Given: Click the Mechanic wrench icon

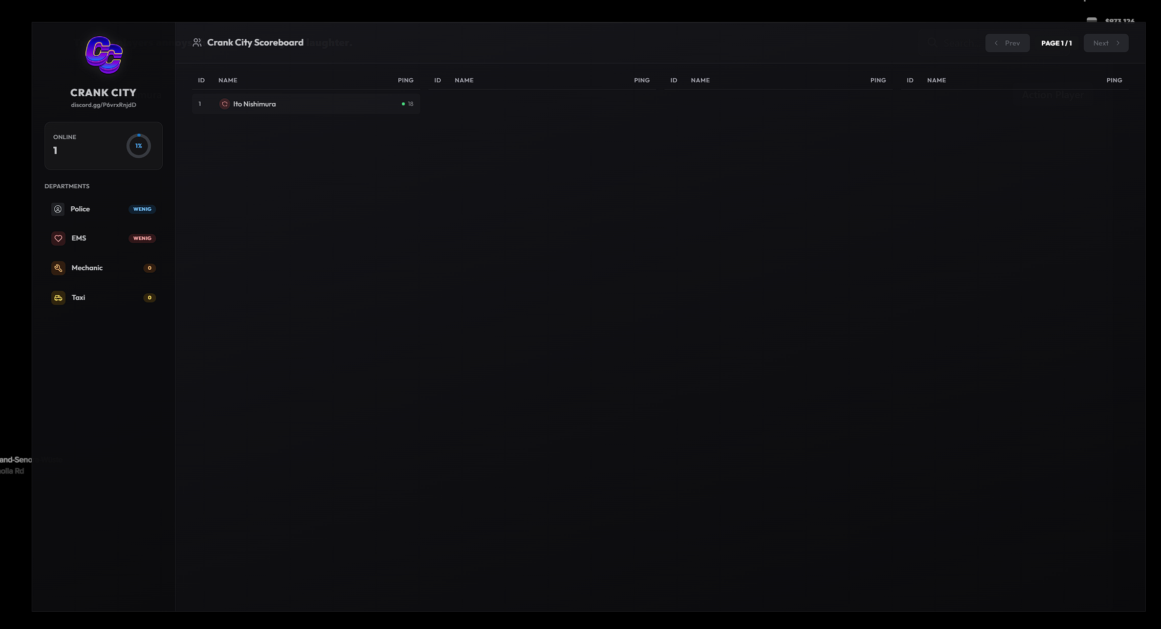Looking at the screenshot, I should pos(58,268).
